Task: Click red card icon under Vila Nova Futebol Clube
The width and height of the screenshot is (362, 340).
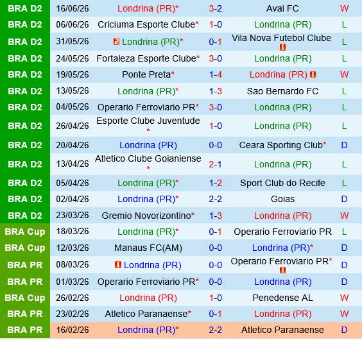Action: (282, 47)
